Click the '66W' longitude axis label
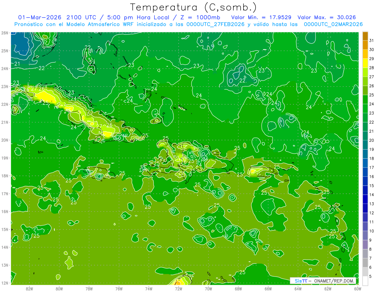The width and height of the screenshot is (380, 293). point(268,289)
